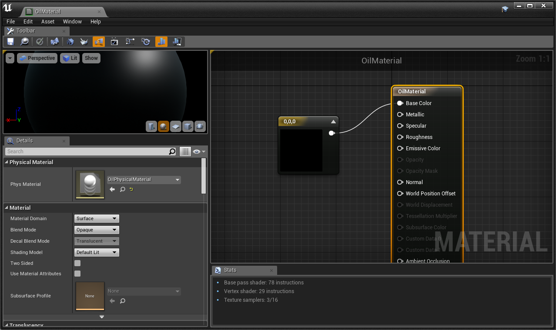Click magnifier icon under Subsurface Profile
Image resolution: width=556 pixels, height=330 pixels.
(x=123, y=301)
